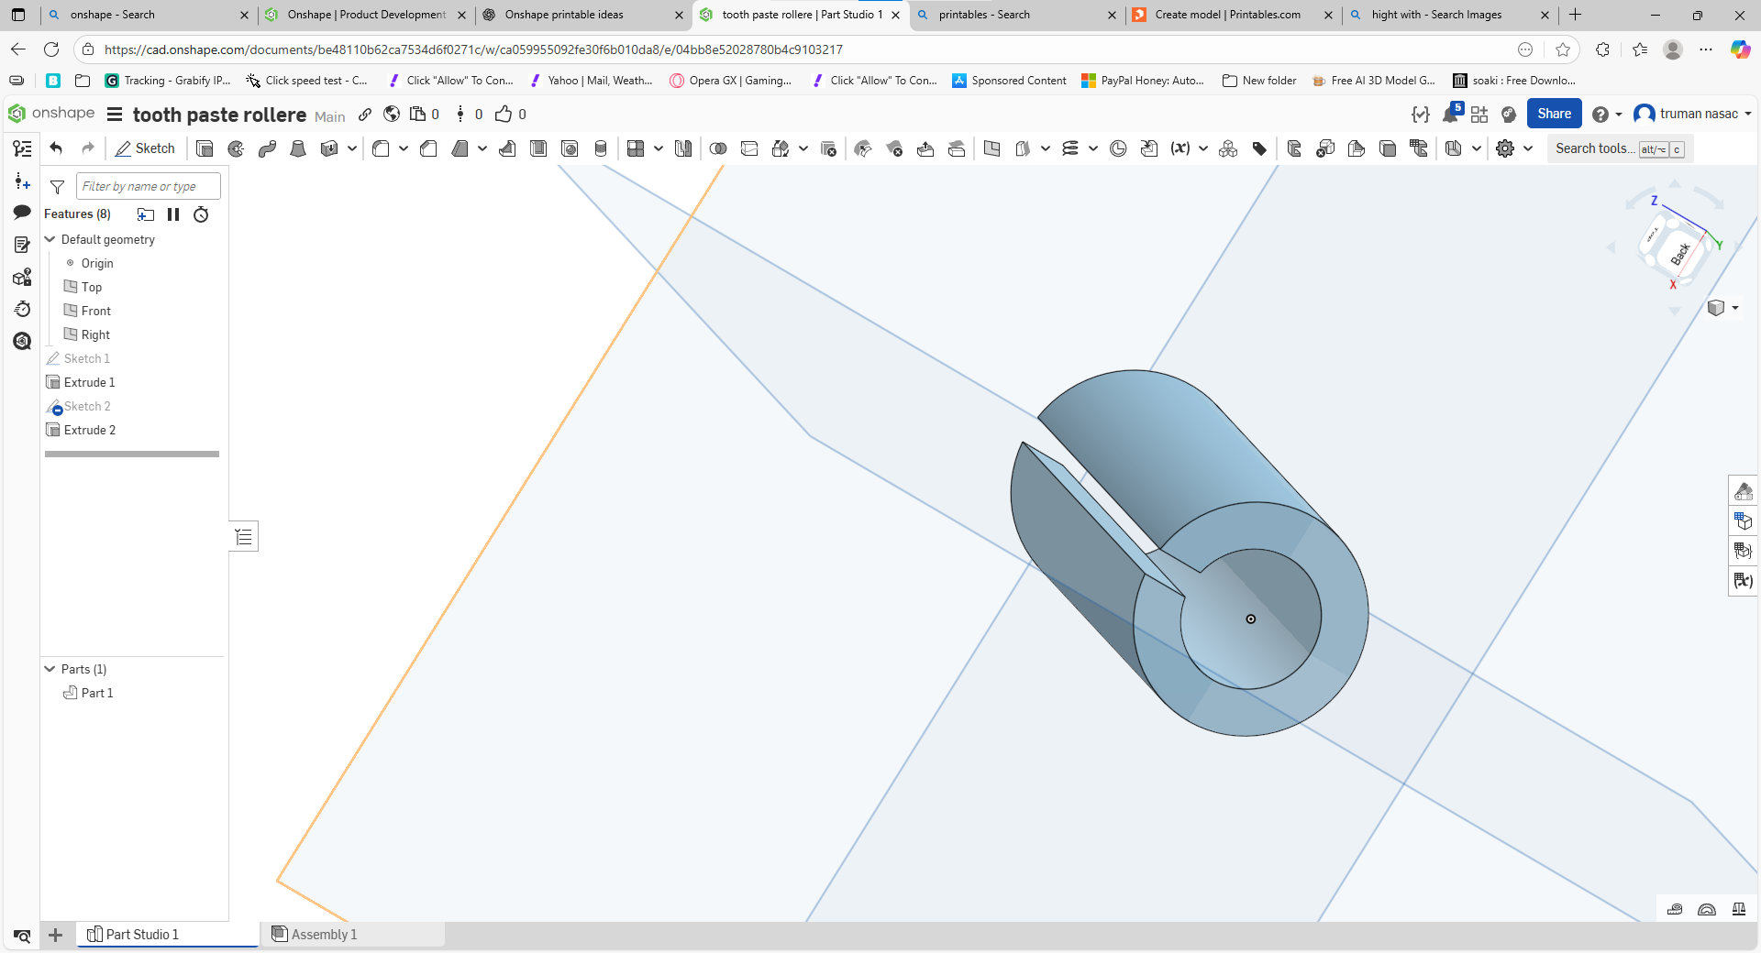This screenshot has width=1761, height=953.
Task: Click the Undo arrow
Action: tap(56, 148)
